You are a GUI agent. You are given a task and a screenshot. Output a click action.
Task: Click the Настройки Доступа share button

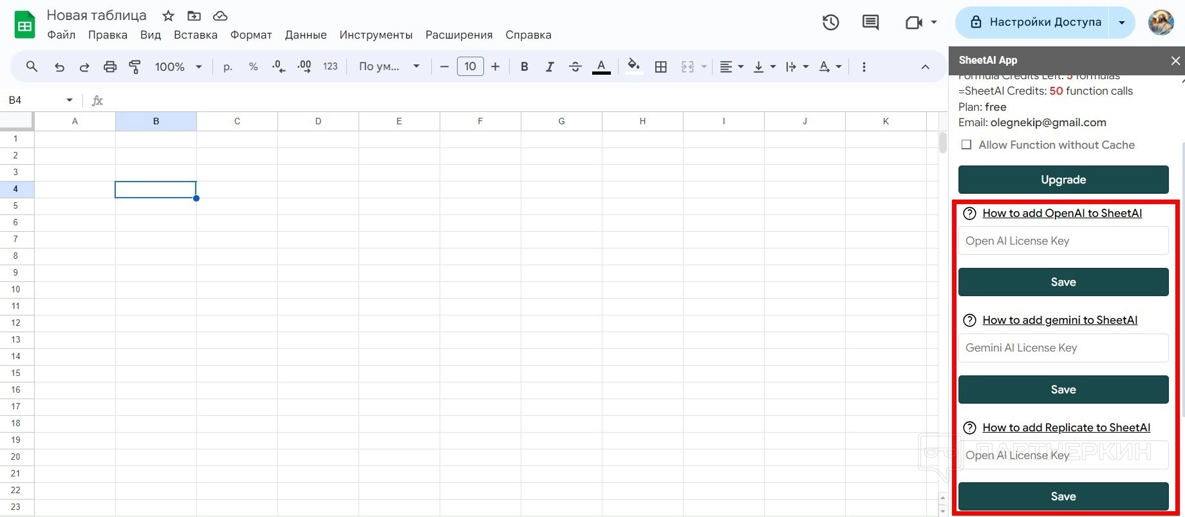1034,23
